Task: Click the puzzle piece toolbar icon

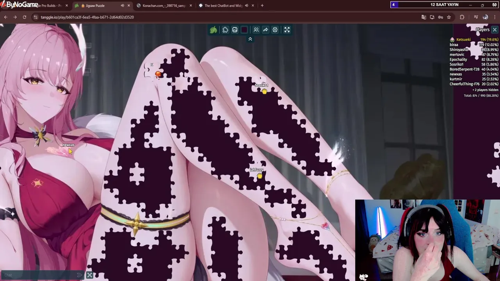Action: coord(225,30)
